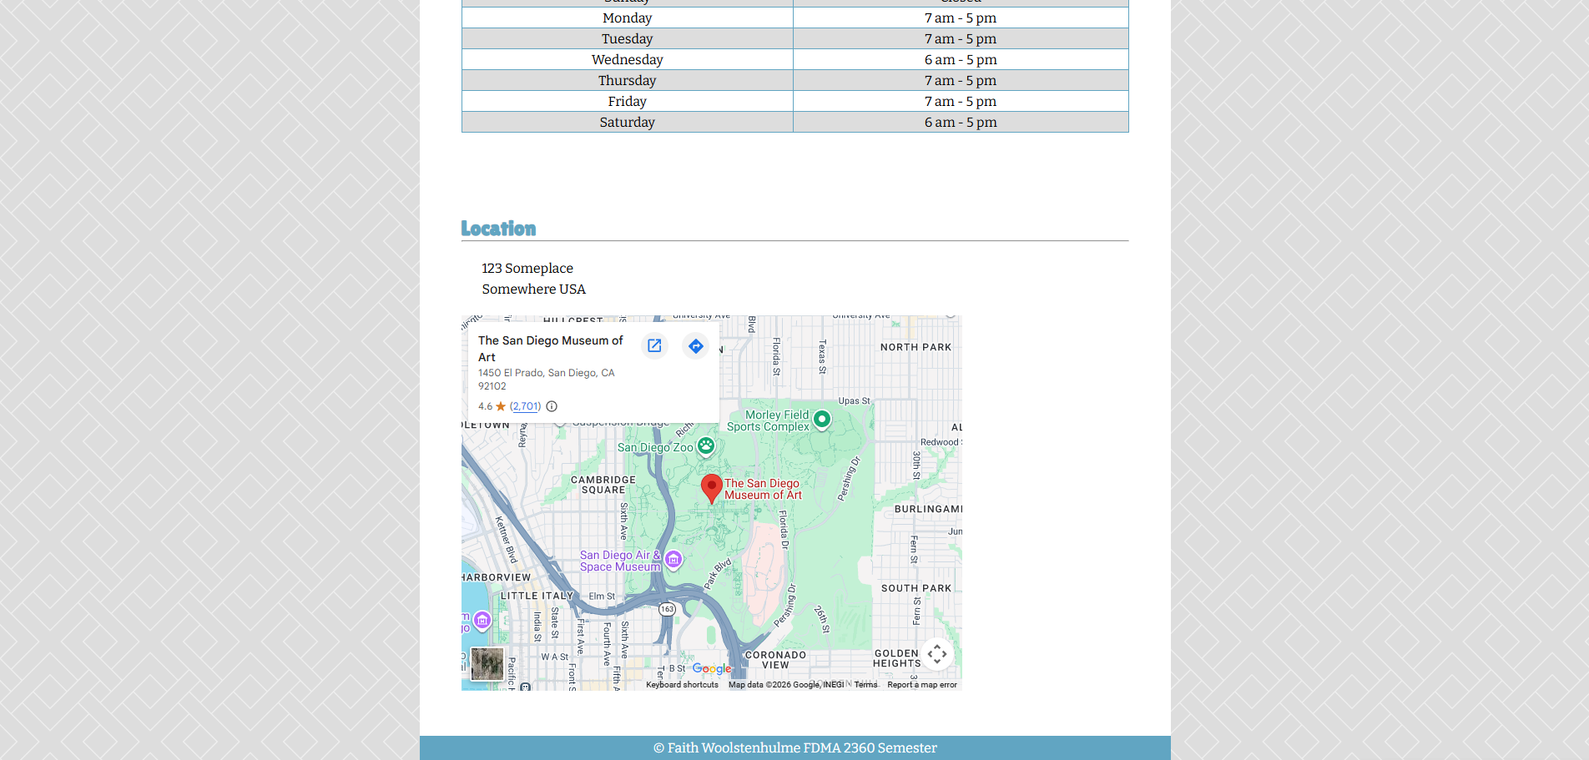Viewport: 1589px width, 760px height.
Task: Open the map camera controls
Action: pyautogui.click(x=937, y=654)
